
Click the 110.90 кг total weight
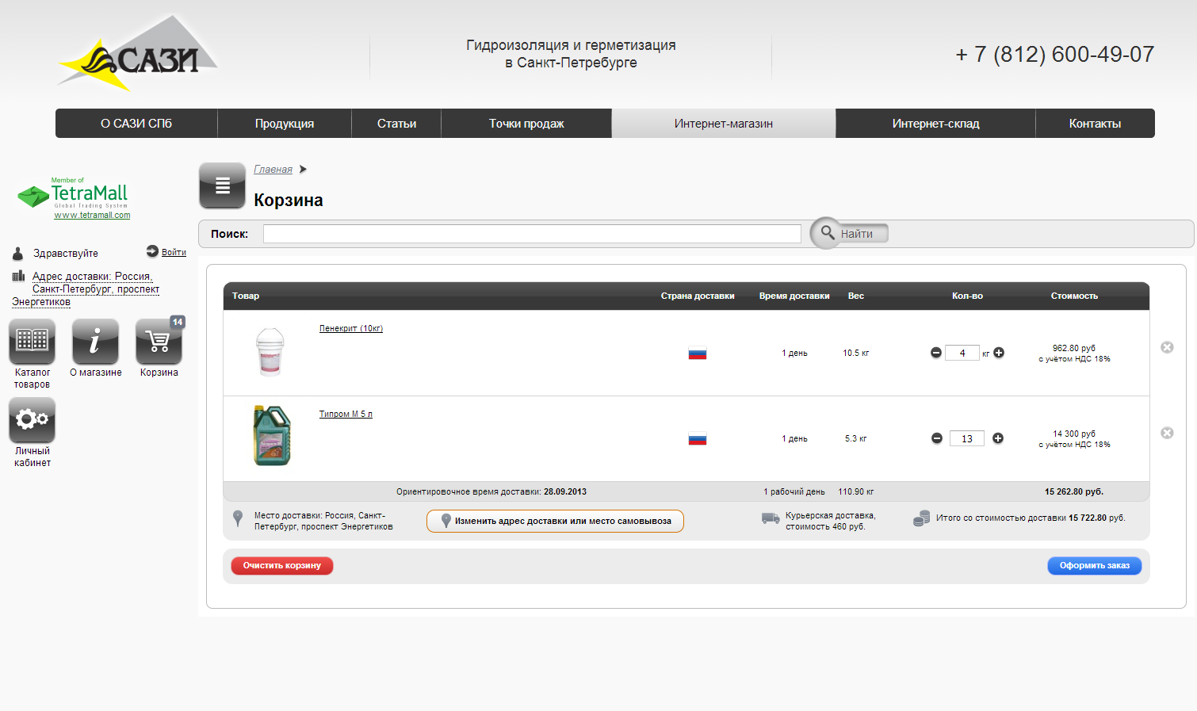(856, 491)
